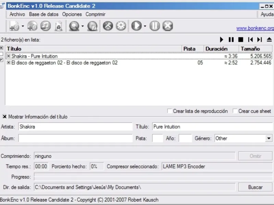Select the Shakira - Pure Intuition row
Viewport: 274px width, 205px height.
point(139,56)
